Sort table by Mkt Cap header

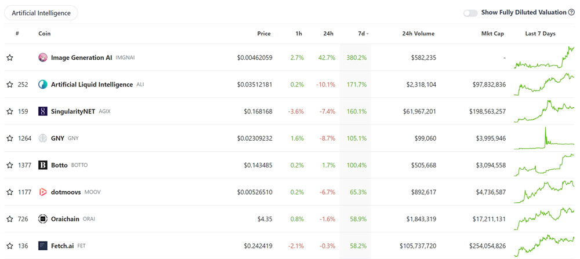click(x=492, y=34)
